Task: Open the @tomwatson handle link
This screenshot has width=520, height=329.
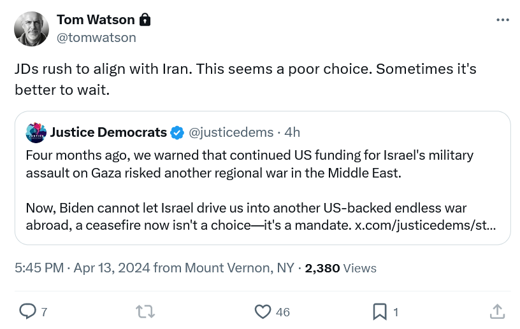Action: point(96,38)
